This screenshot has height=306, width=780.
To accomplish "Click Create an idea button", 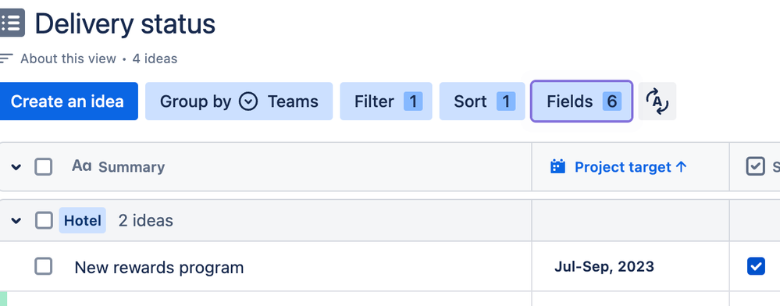I will point(68,101).
